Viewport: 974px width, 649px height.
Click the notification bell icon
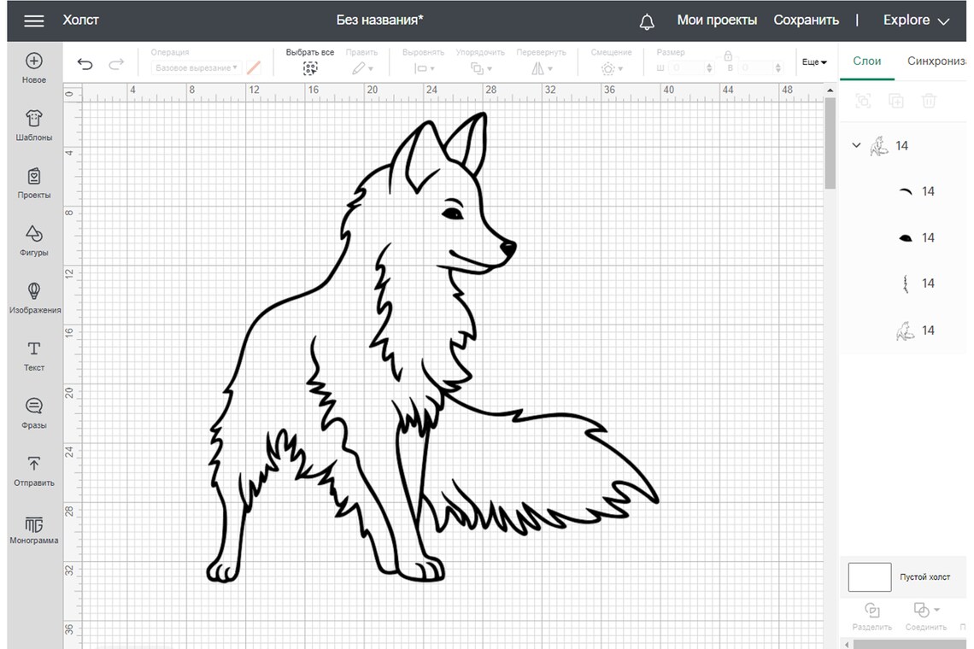click(x=648, y=20)
